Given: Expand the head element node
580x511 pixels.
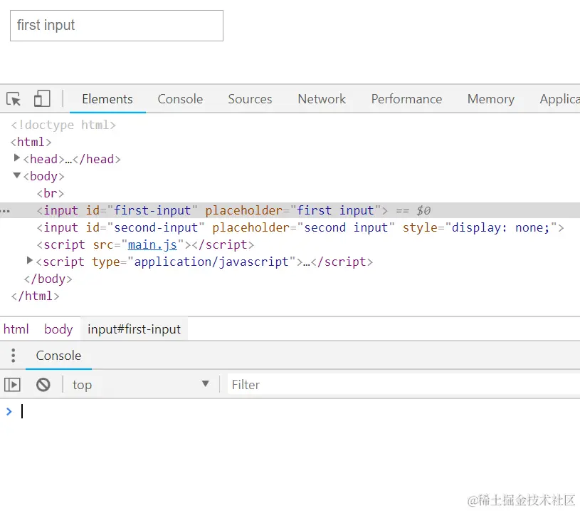Looking at the screenshot, I should pyautogui.click(x=18, y=158).
